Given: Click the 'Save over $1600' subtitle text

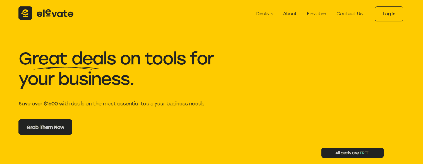Looking at the screenshot, I should point(112,104).
